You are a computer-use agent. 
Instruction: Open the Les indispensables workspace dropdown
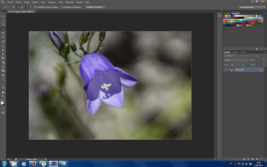point(252,7)
